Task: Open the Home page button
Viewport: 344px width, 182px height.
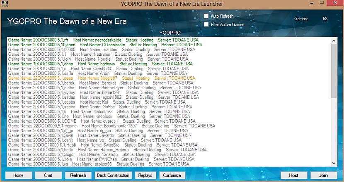Action: click(x=19, y=175)
